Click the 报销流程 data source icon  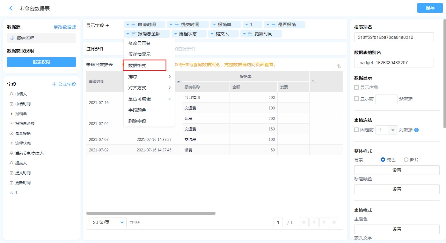point(12,38)
